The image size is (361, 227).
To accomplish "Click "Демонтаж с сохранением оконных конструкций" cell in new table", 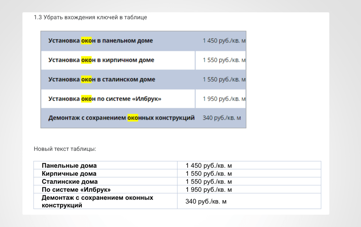I will pos(105,201).
